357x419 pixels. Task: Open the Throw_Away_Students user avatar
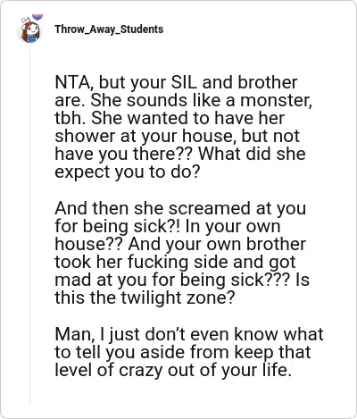pyautogui.click(x=30, y=30)
